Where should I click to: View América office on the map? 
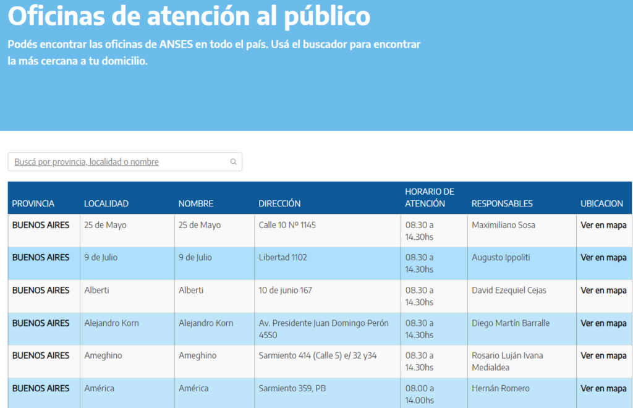click(603, 388)
